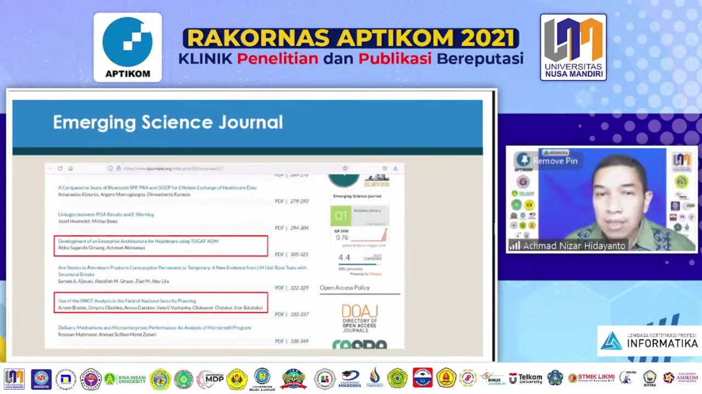
Task: Open the Shocks to Petroleum Products article
Action: tap(182, 271)
